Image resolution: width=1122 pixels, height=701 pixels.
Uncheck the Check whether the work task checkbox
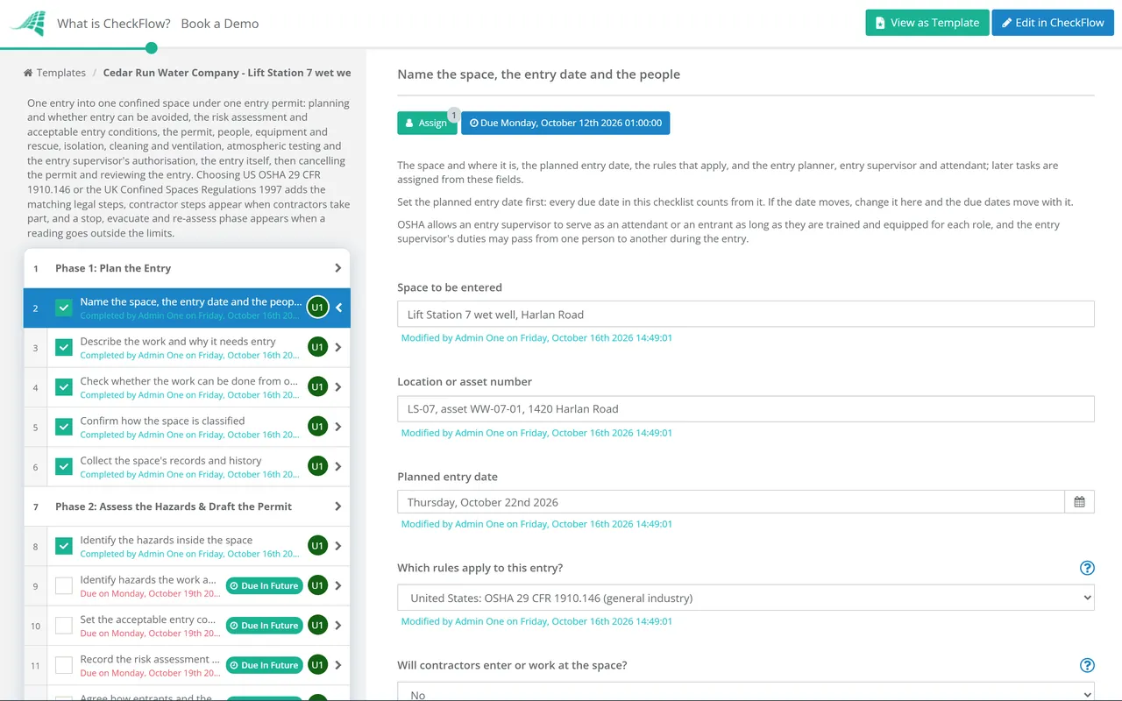[x=64, y=387]
